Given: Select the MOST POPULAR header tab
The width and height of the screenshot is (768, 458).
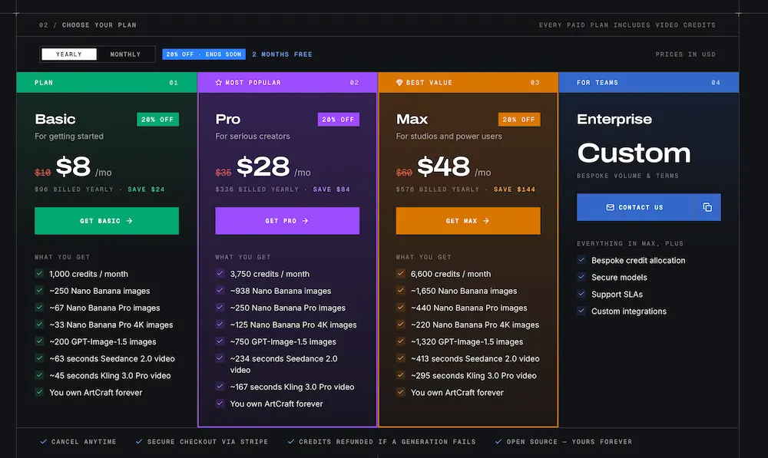Looking at the screenshot, I should [287, 83].
